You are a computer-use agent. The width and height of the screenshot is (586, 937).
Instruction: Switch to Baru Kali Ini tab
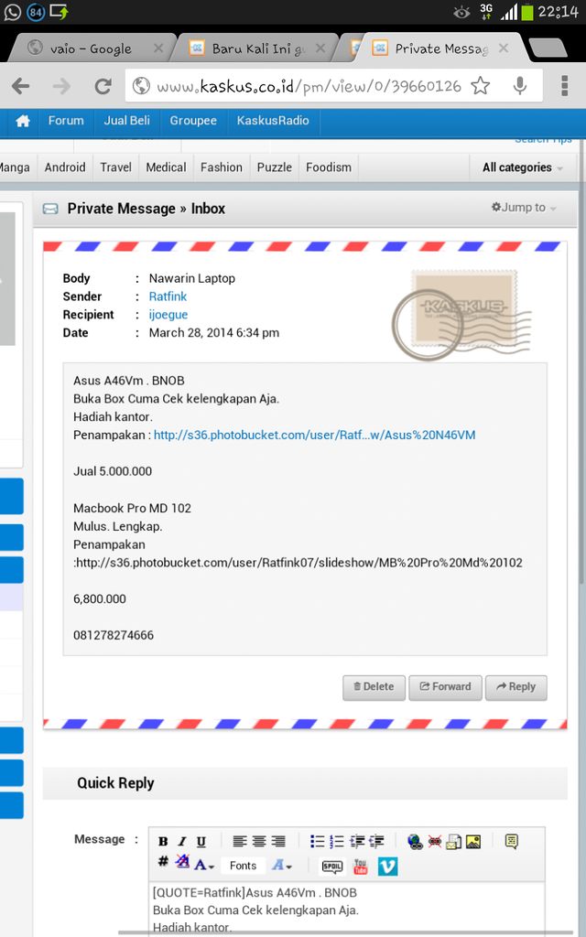pos(258,48)
